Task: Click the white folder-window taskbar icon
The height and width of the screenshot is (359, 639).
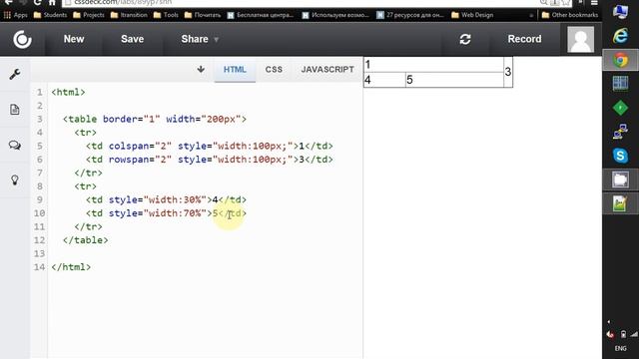Action: (620, 179)
